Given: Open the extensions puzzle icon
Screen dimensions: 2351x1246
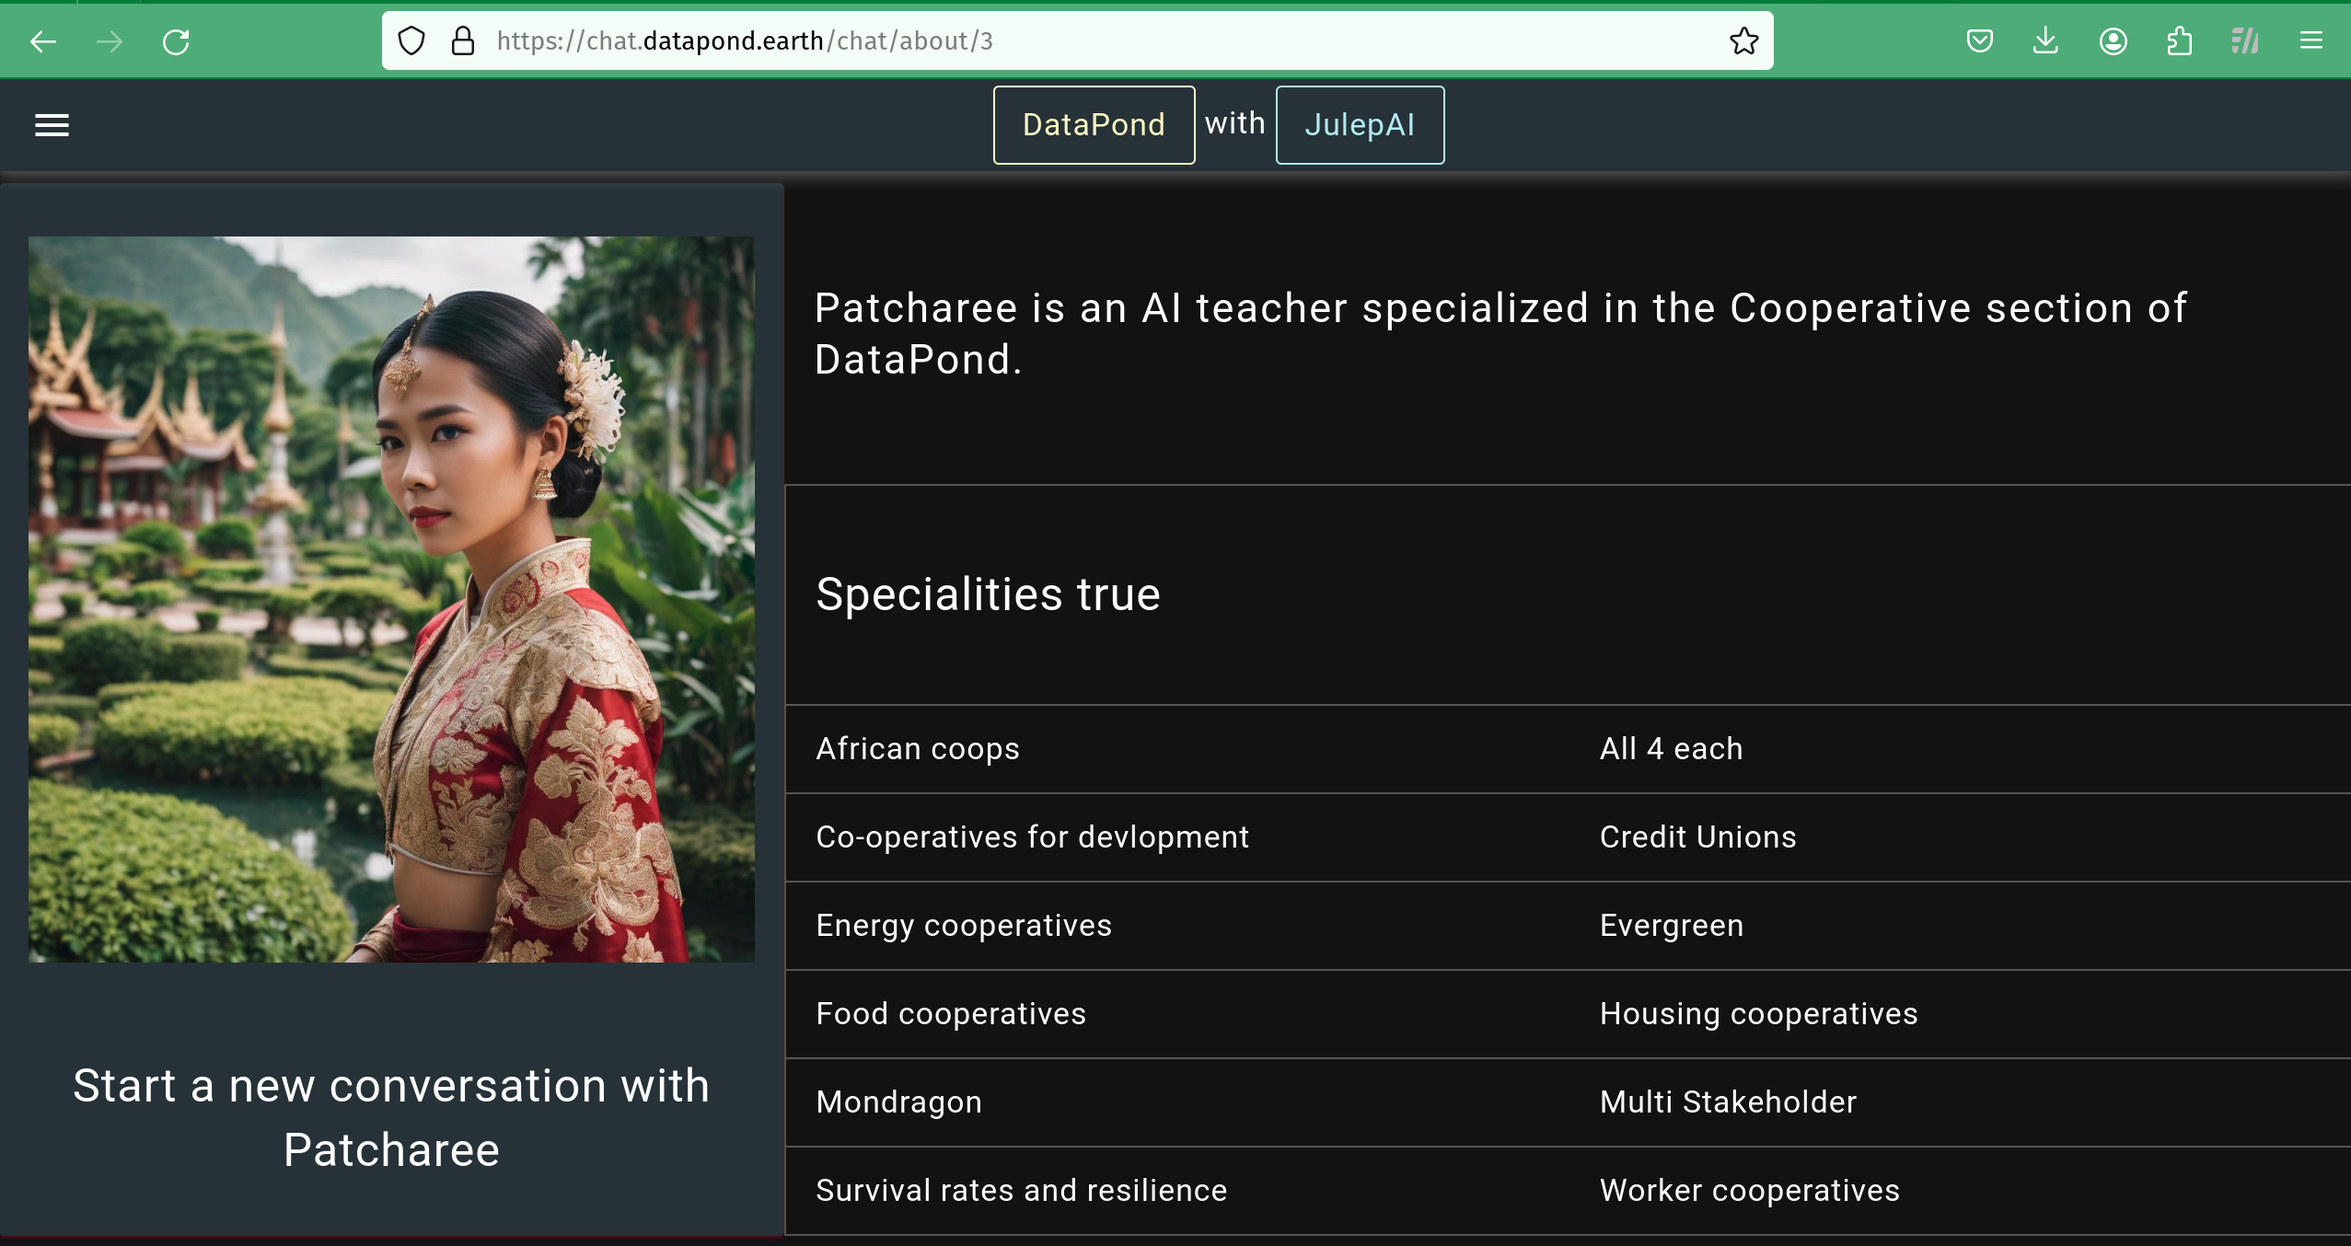Looking at the screenshot, I should click(2179, 41).
